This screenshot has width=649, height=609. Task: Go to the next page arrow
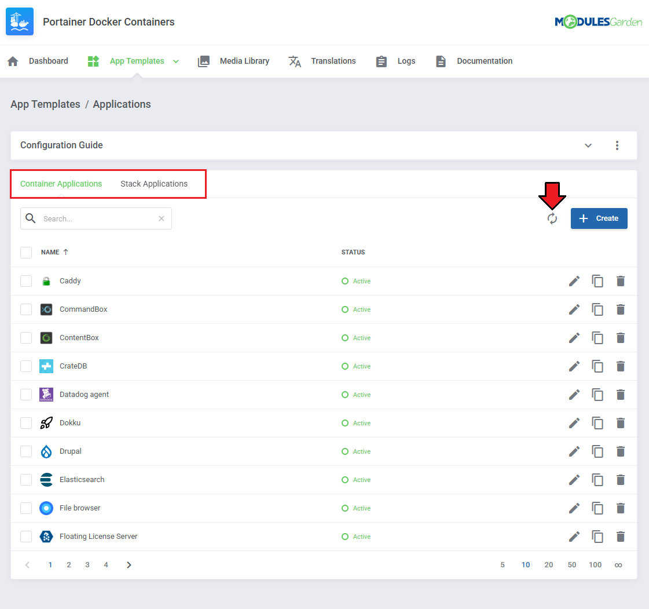(129, 564)
